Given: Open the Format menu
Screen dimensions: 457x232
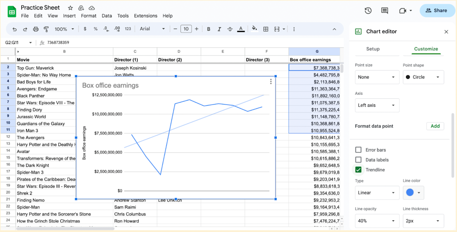Looking at the screenshot, I should point(89,16).
